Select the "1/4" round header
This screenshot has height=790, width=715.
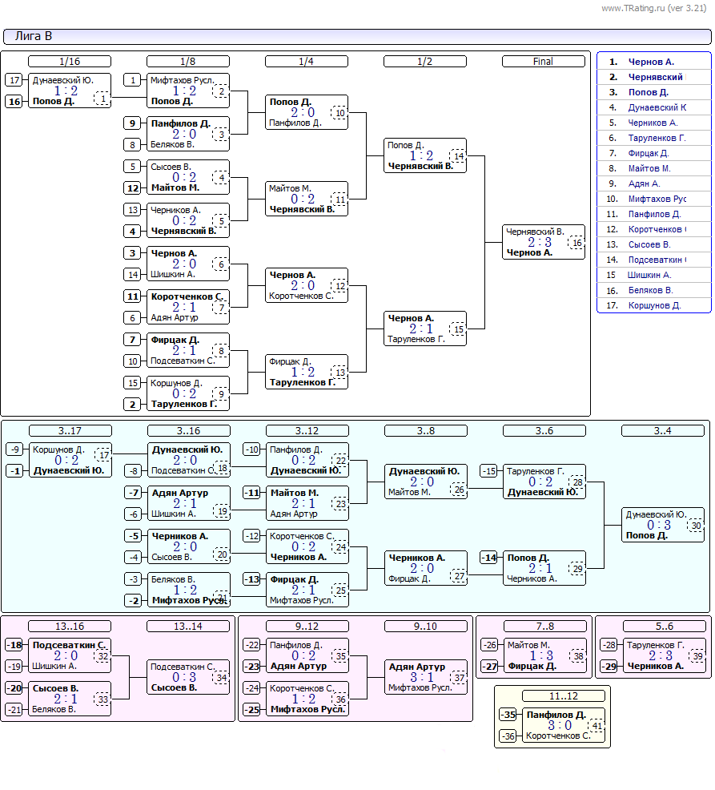306,62
